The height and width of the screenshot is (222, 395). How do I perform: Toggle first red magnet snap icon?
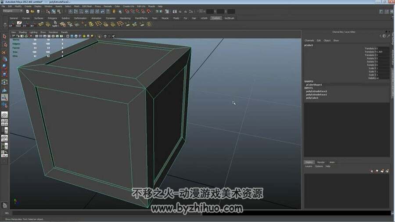[127, 11]
